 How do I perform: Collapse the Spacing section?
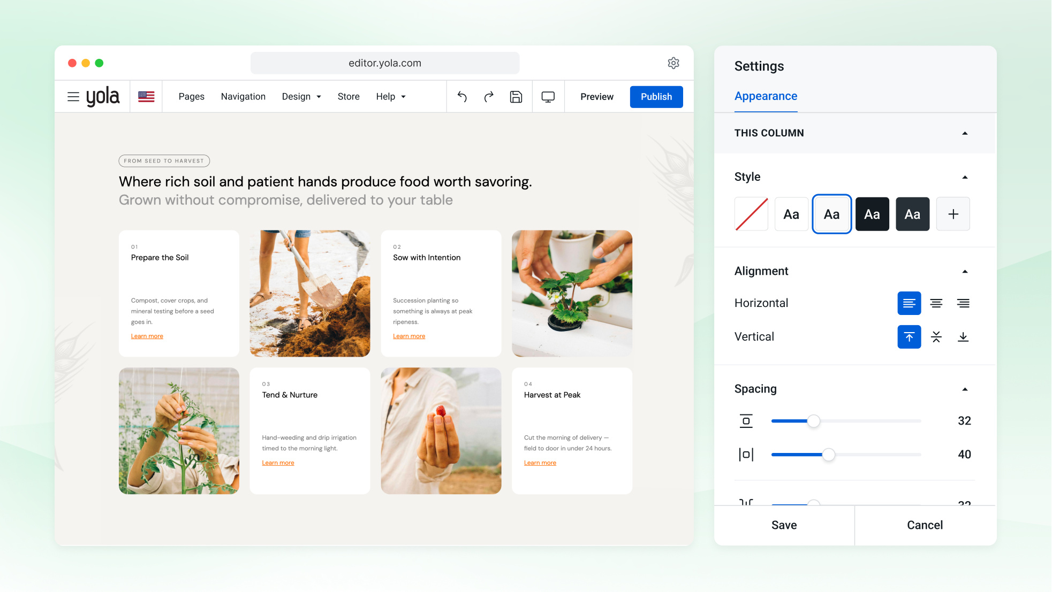pyautogui.click(x=965, y=389)
